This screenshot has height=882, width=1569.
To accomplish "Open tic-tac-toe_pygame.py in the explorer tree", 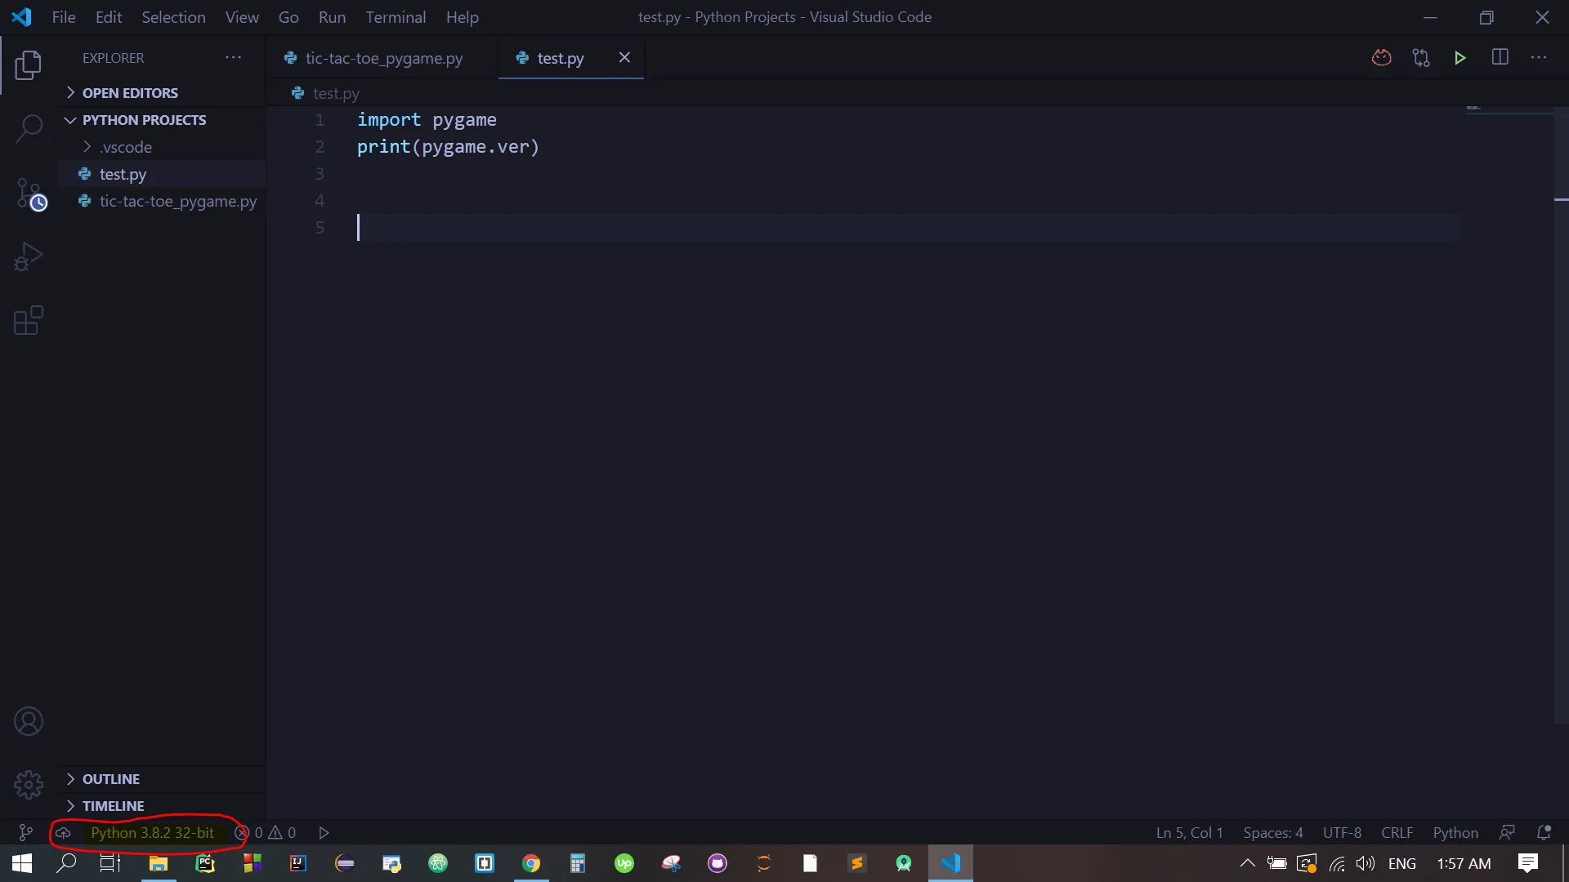I will (x=177, y=201).
